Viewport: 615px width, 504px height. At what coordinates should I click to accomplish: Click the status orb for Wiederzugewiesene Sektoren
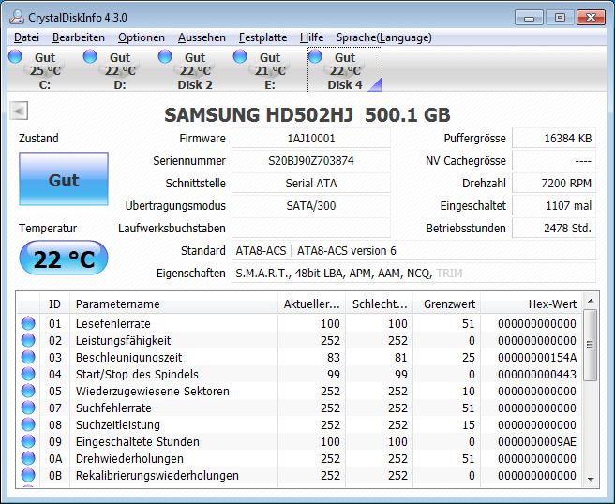28,391
